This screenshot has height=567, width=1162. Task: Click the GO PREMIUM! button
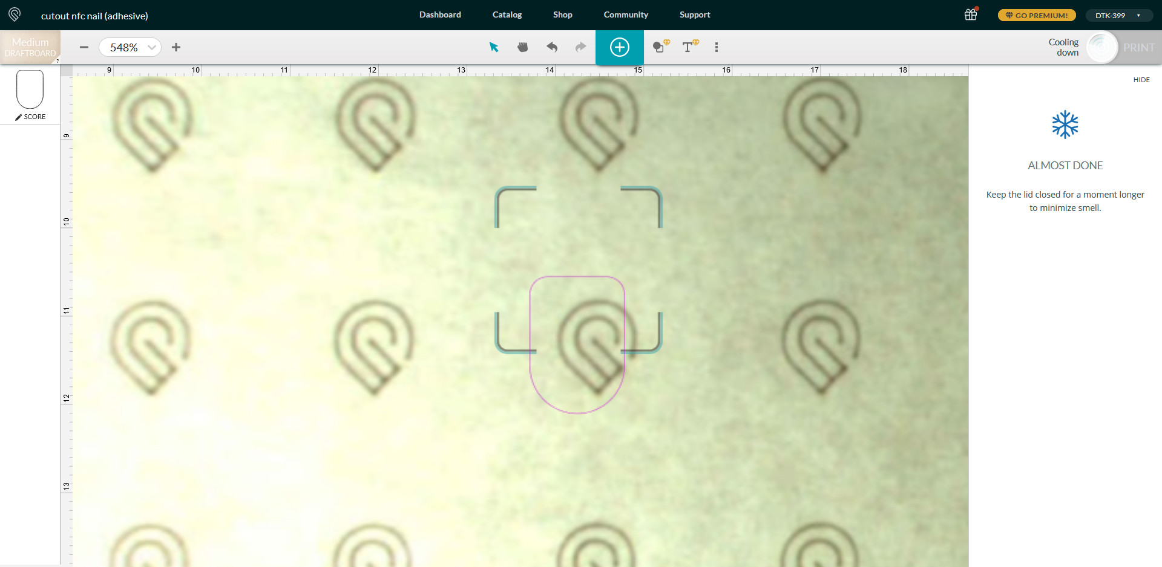tap(1037, 15)
